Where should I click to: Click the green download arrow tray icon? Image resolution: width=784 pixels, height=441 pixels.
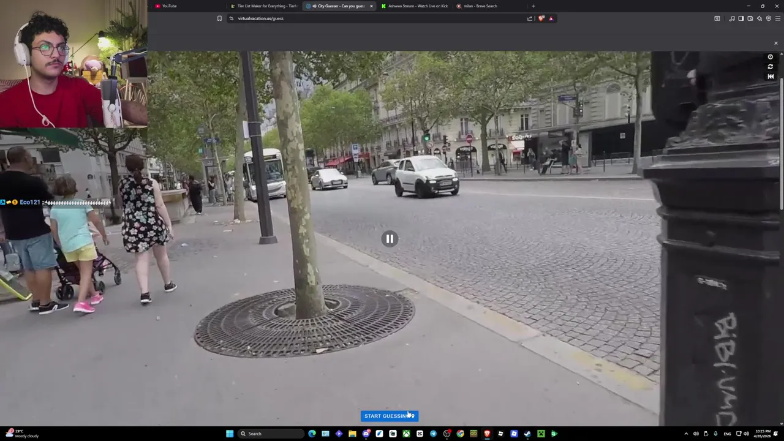coord(715,434)
